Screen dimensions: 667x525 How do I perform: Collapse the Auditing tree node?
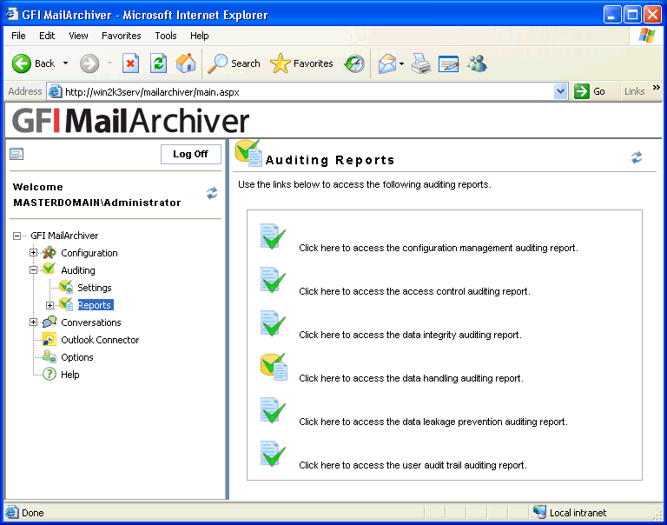coord(33,270)
